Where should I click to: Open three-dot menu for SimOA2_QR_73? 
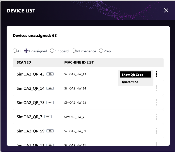click(x=156, y=102)
